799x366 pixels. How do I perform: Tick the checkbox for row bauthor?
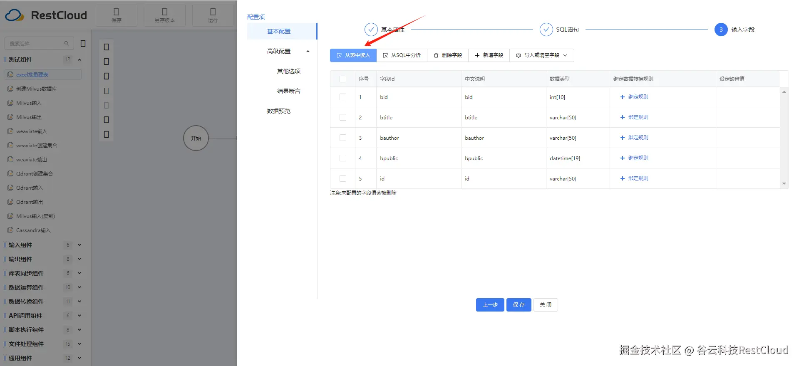point(343,138)
